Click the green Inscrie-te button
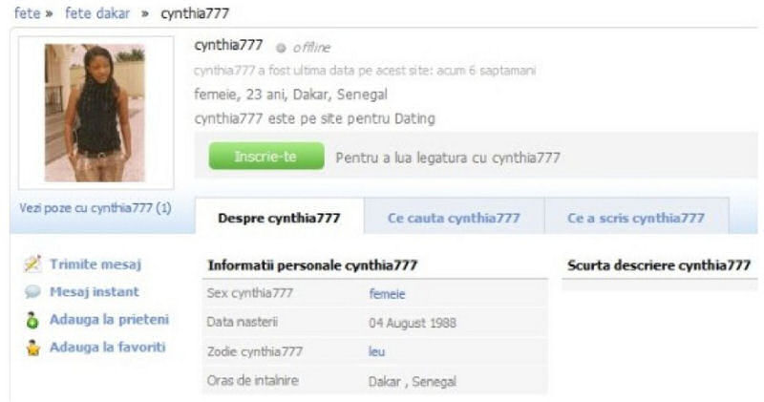The height and width of the screenshot is (402, 764). coord(266,156)
